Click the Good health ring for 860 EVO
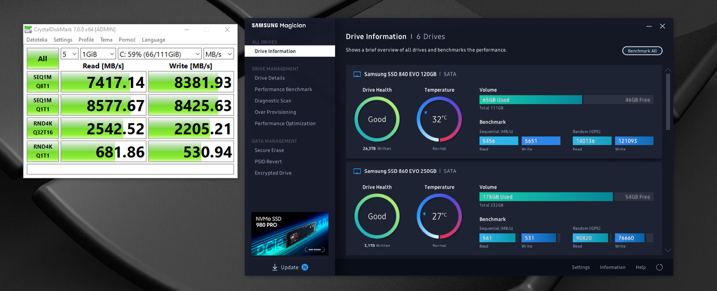Screen dimensions: 717x291 click(377, 216)
